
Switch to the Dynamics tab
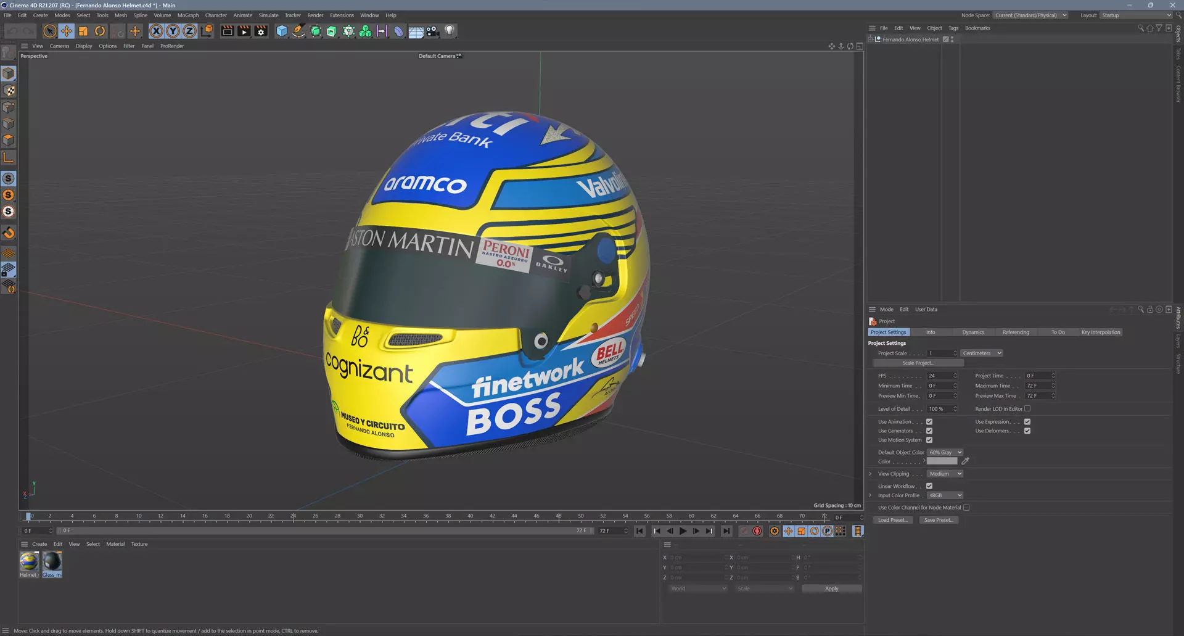pyautogui.click(x=973, y=332)
